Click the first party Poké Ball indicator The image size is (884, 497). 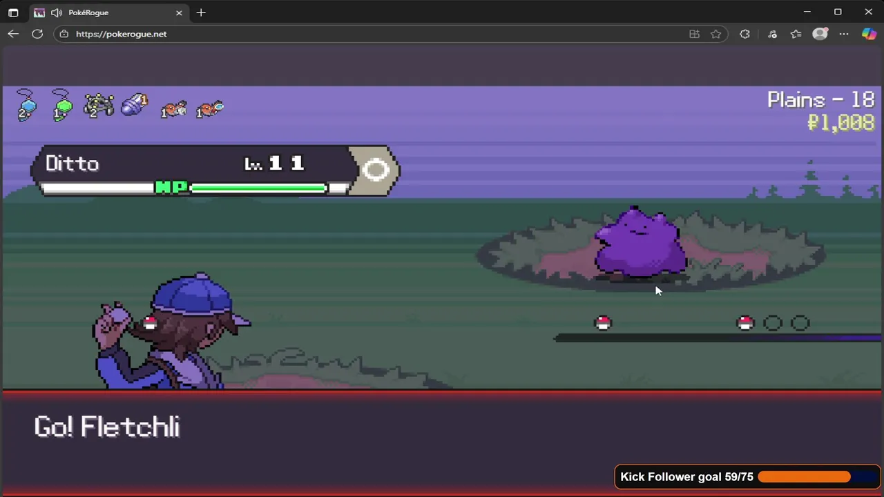tap(603, 322)
